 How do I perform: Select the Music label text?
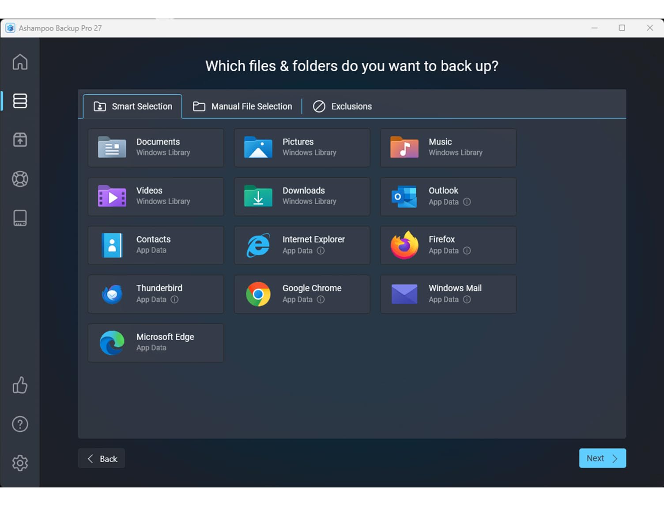pyautogui.click(x=440, y=142)
